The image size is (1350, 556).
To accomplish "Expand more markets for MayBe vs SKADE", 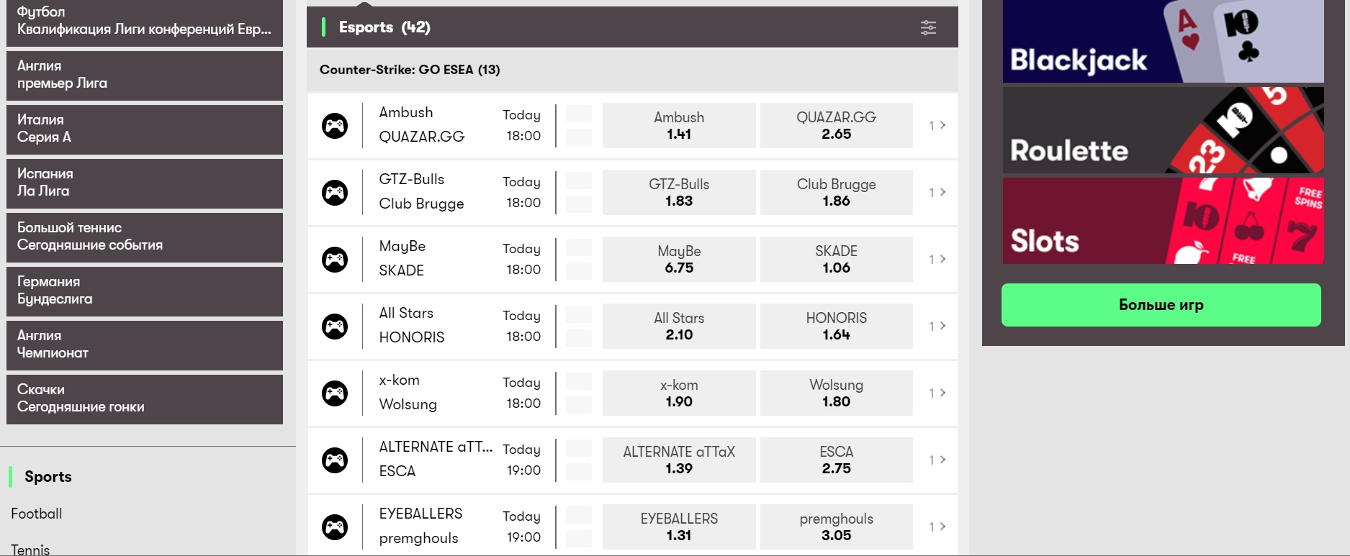I will click(x=937, y=260).
